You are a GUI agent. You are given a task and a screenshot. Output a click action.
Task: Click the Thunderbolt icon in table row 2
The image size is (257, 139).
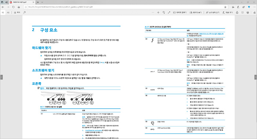click(153, 40)
